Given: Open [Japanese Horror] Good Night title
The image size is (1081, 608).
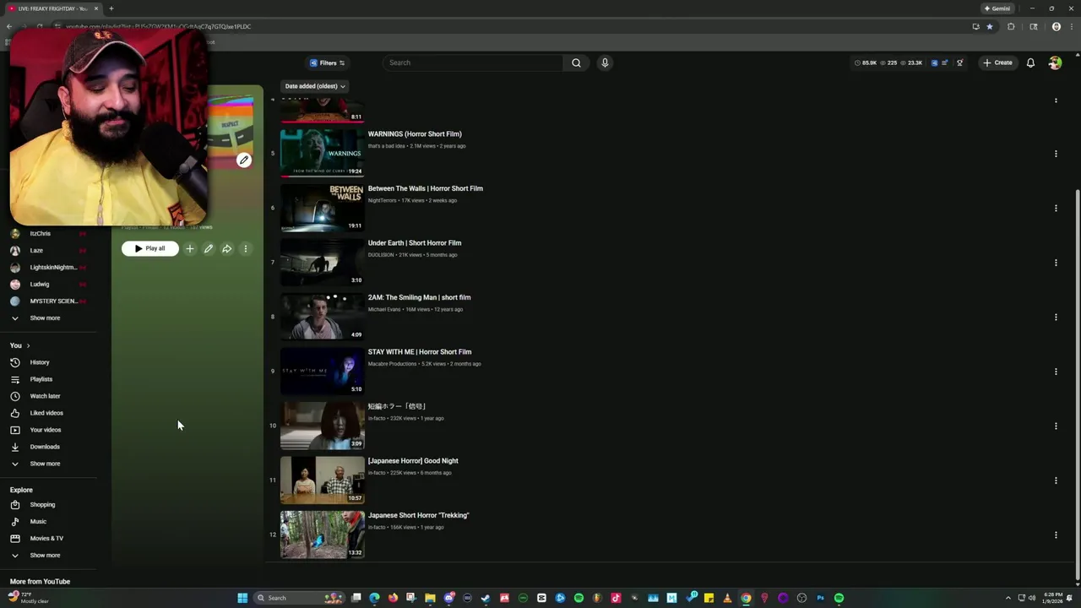Looking at the screenshot, I should [413, 461].
